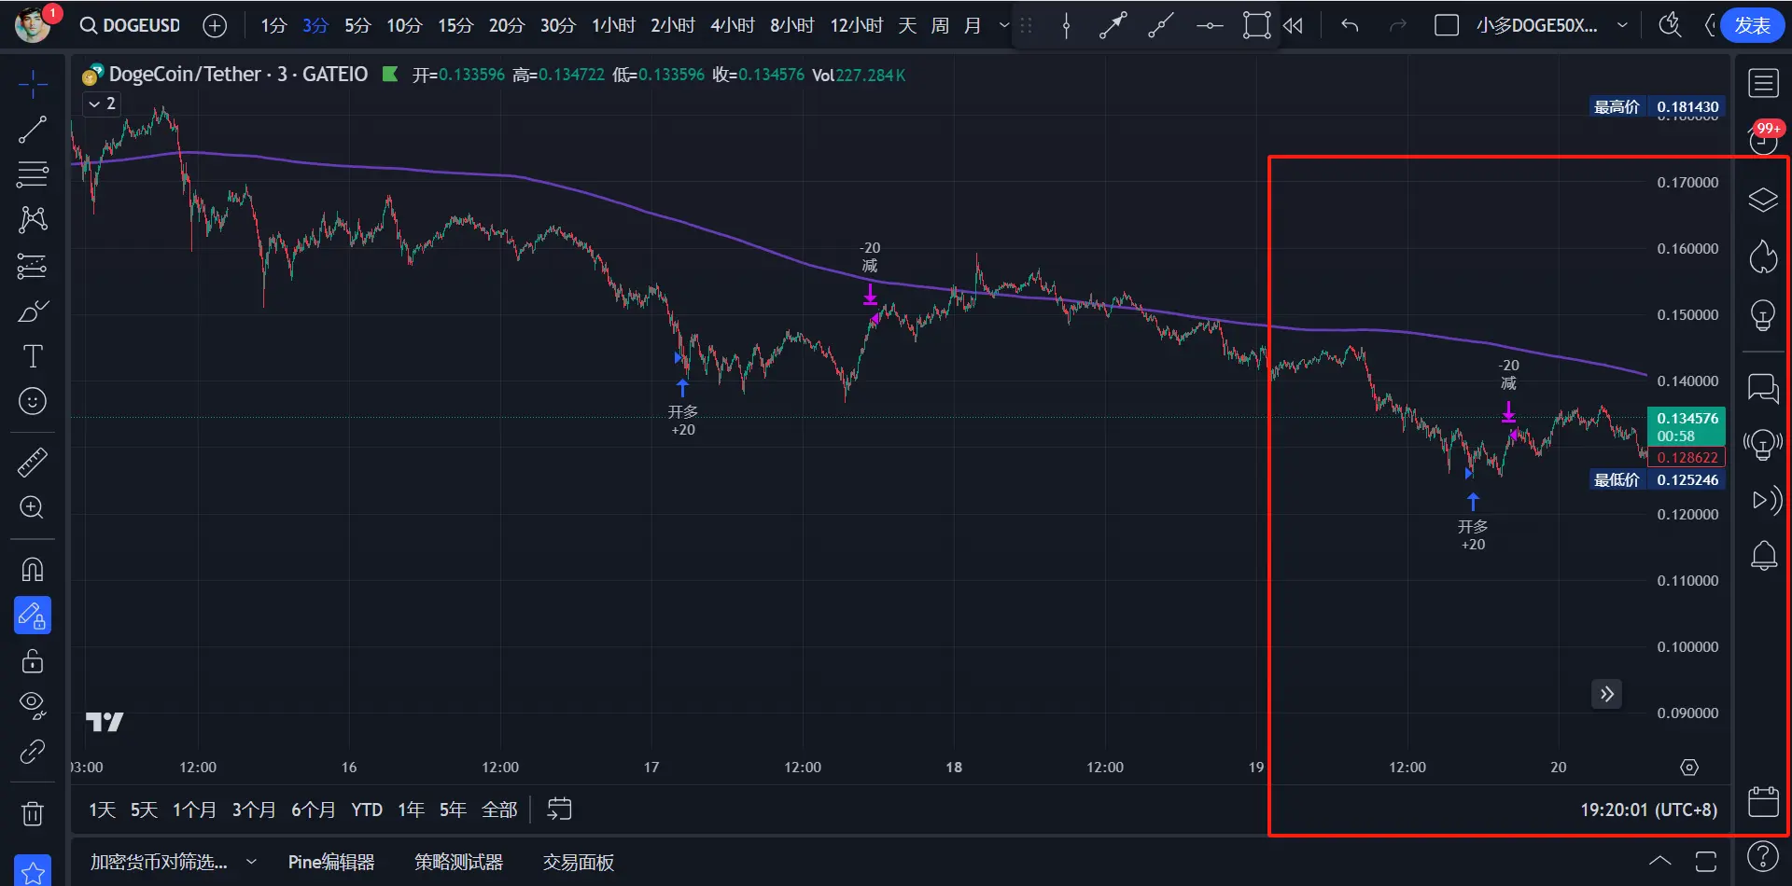
Task: Set date range to 1个月
Action: click(x=194, y=810)
